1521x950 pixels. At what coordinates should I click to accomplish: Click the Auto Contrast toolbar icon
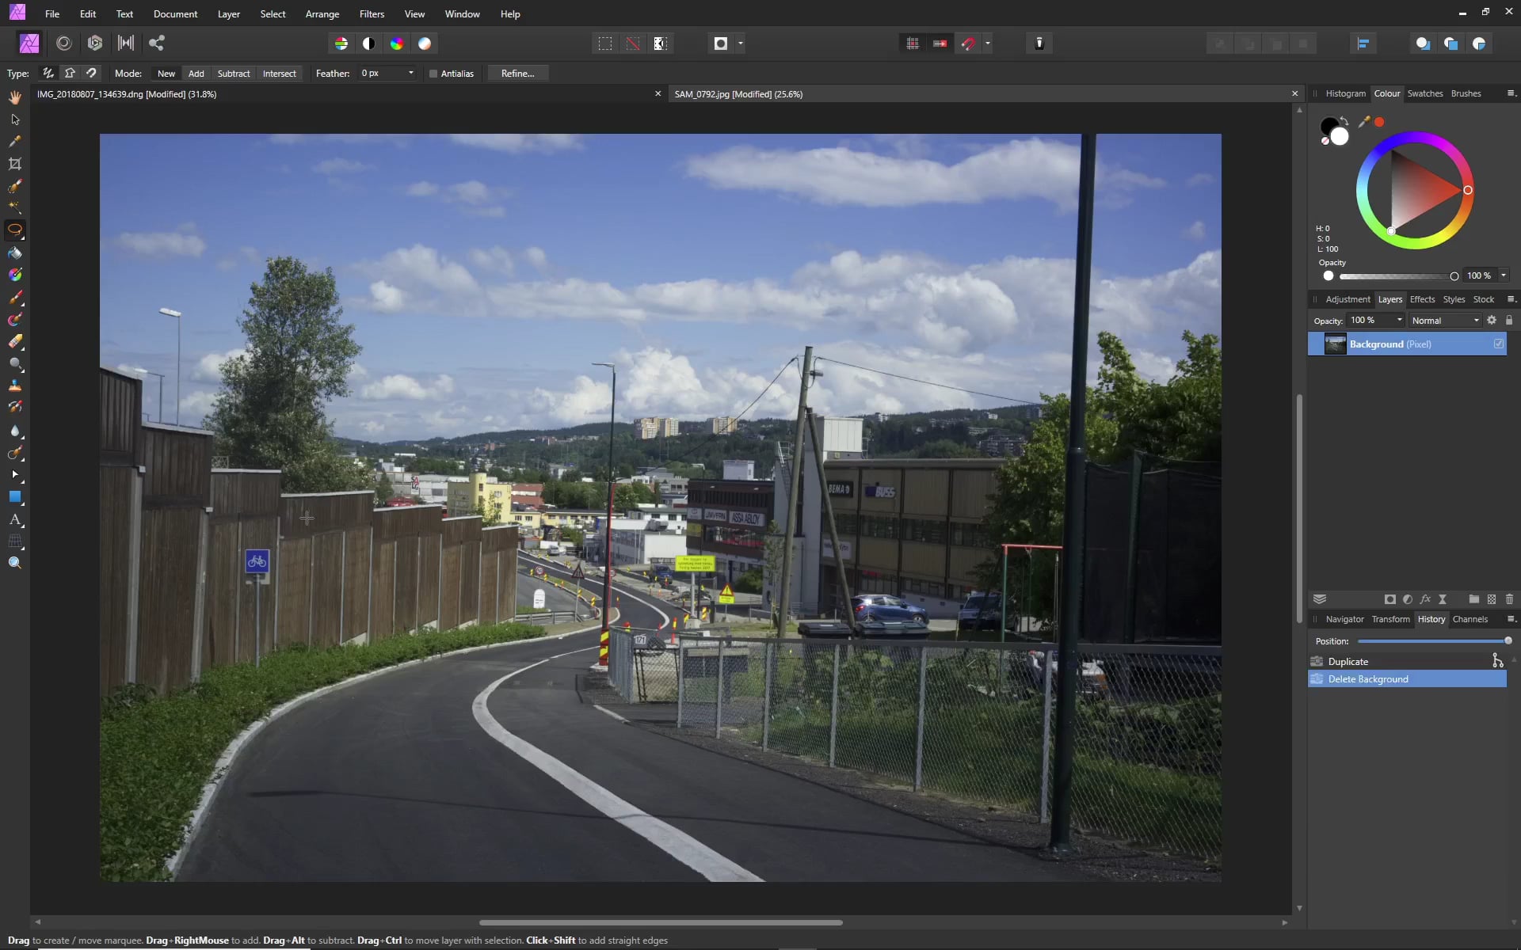point(369,44)
